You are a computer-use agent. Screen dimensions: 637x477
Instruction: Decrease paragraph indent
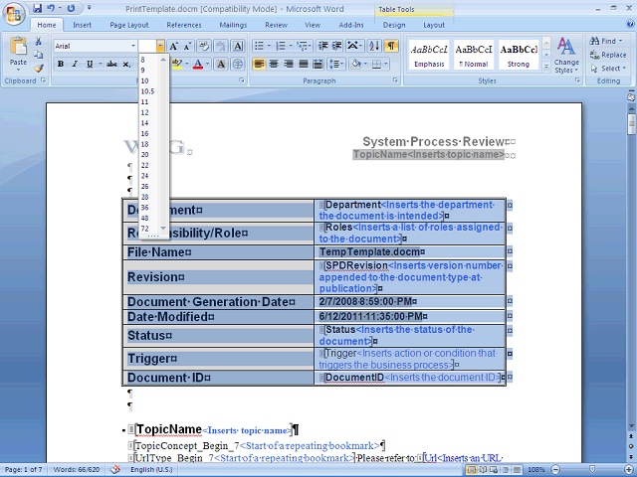322,46
